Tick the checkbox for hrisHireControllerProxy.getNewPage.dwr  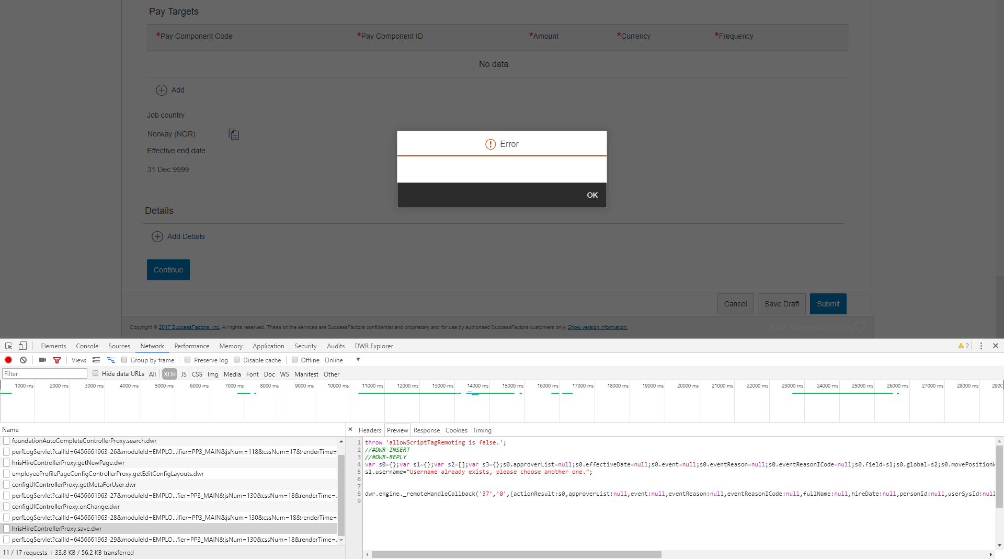[x=6, y=463]
